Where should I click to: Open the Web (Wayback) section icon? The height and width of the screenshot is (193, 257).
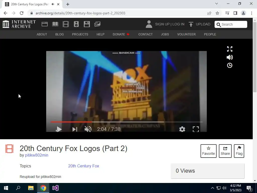[x=45, y=24]
